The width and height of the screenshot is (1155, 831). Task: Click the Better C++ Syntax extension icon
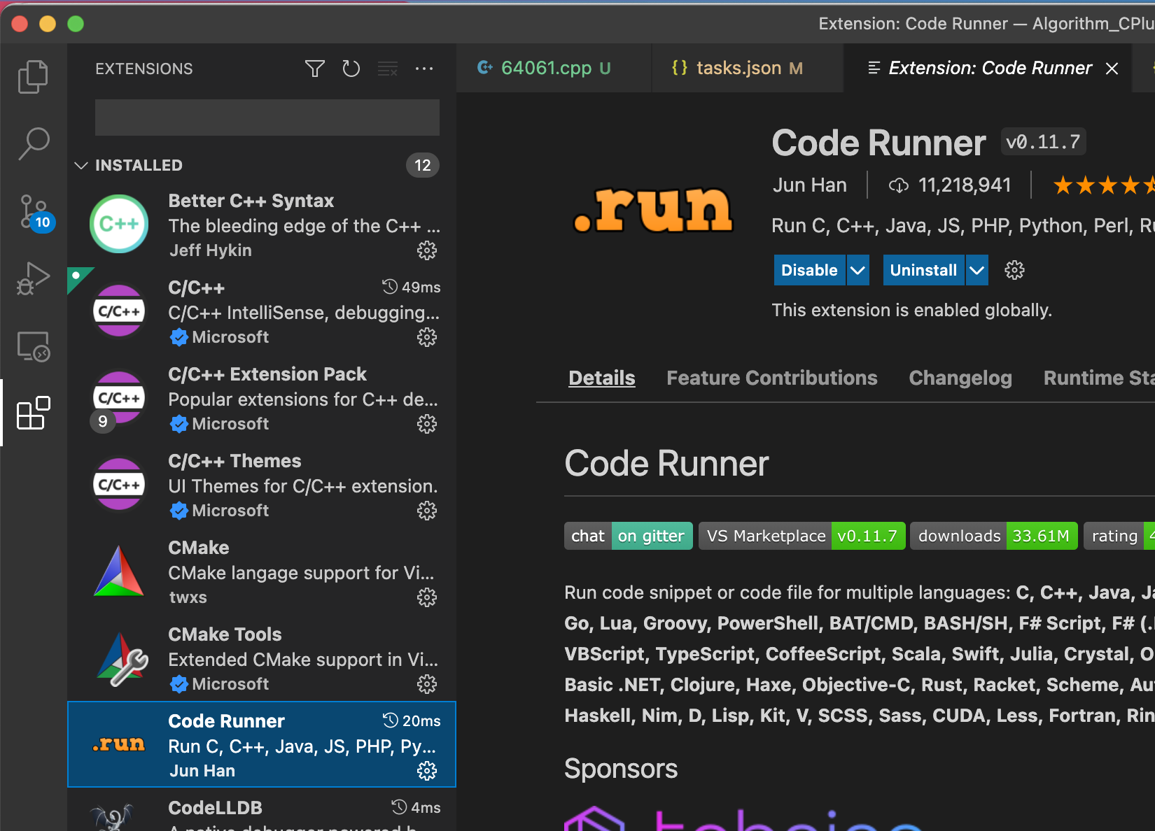119,224
